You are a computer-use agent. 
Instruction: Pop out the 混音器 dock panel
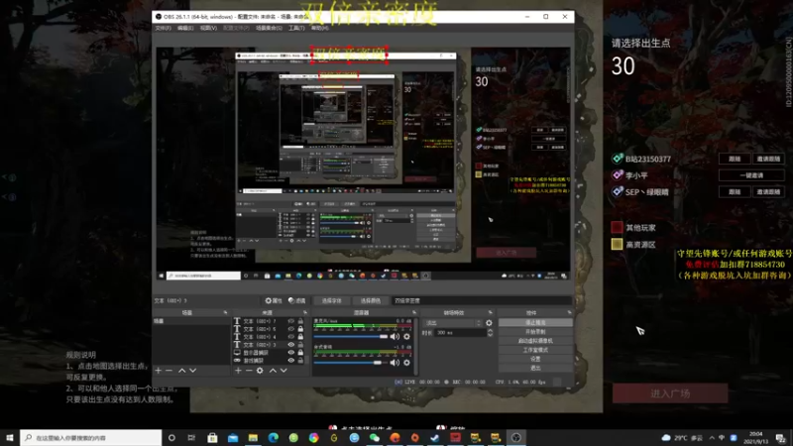pyautogui.click(x=414, y=312)
